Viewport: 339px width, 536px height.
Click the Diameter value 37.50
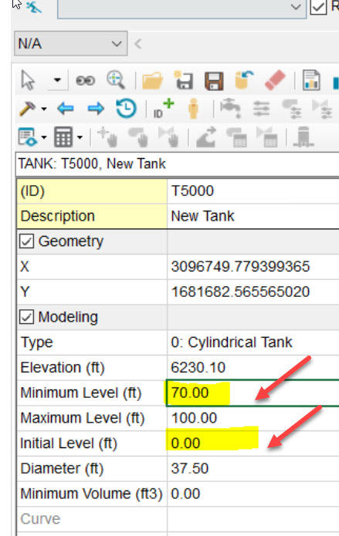(x=190, y=469)
